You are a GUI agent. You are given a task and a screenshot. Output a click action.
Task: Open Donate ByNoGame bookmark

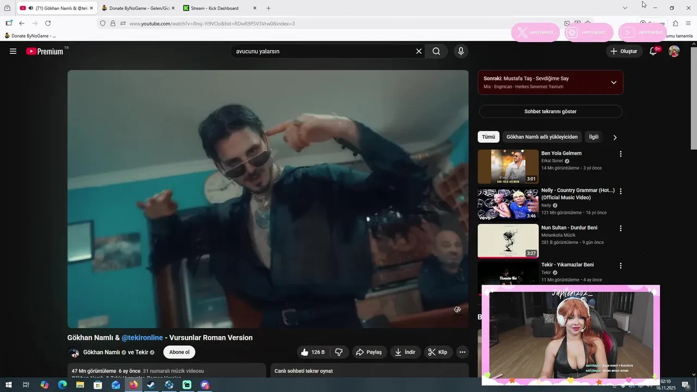click(30, 36)
